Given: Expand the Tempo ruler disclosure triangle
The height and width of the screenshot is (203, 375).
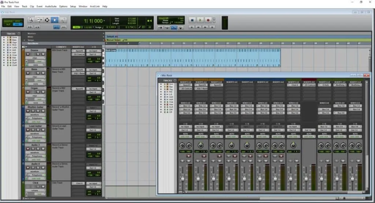Looking at the screenshot, I should click(x=25, y=40).
